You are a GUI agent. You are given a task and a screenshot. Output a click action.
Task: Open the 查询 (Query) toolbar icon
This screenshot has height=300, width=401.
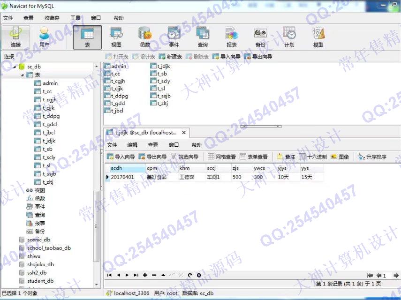pos(203,37)
